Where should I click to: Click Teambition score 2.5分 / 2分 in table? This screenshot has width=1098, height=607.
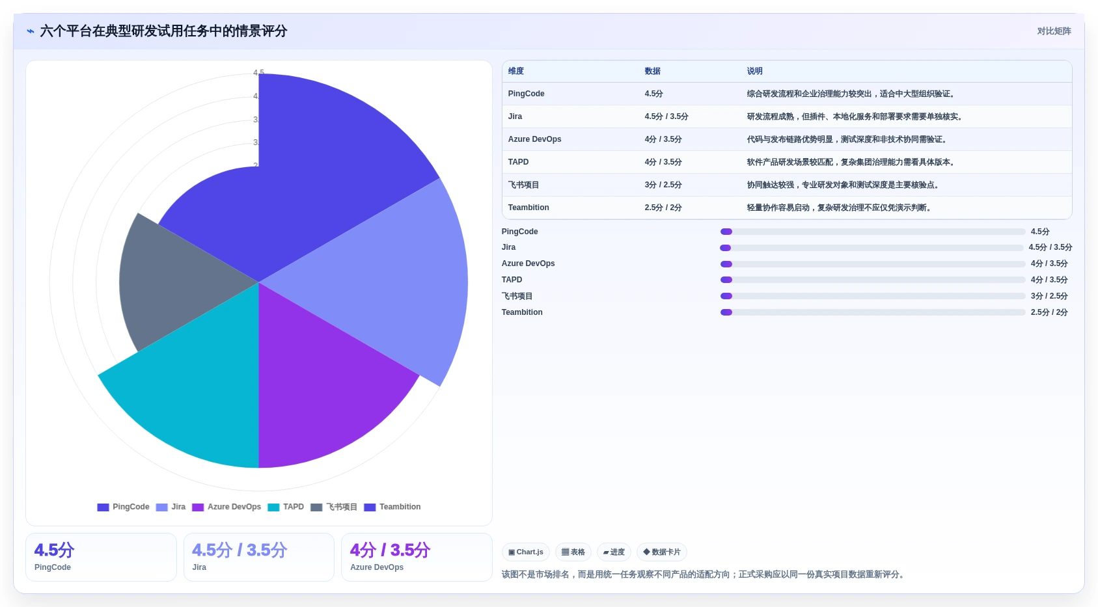tap(663, 208)
